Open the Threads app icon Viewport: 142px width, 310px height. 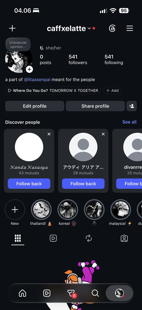(112, 28)
